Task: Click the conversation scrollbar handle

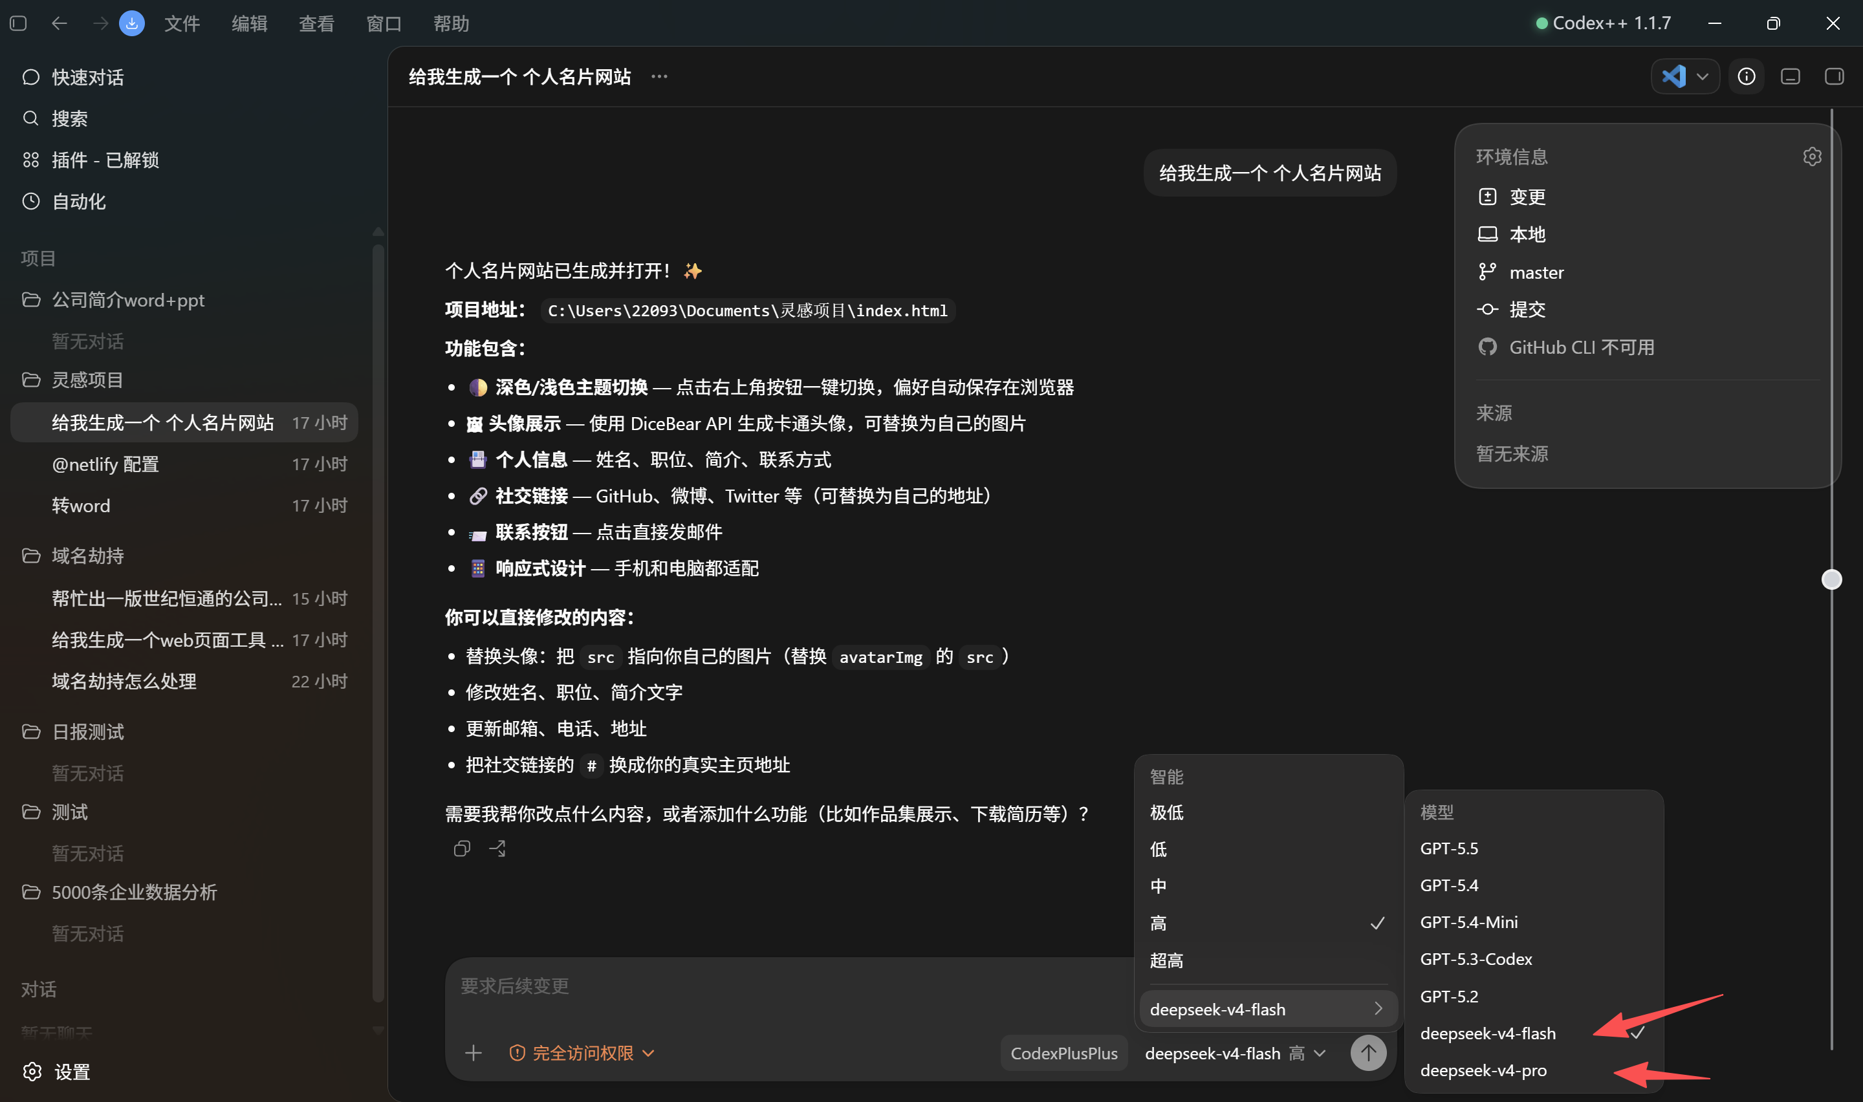Action: tap(1832, 579)
